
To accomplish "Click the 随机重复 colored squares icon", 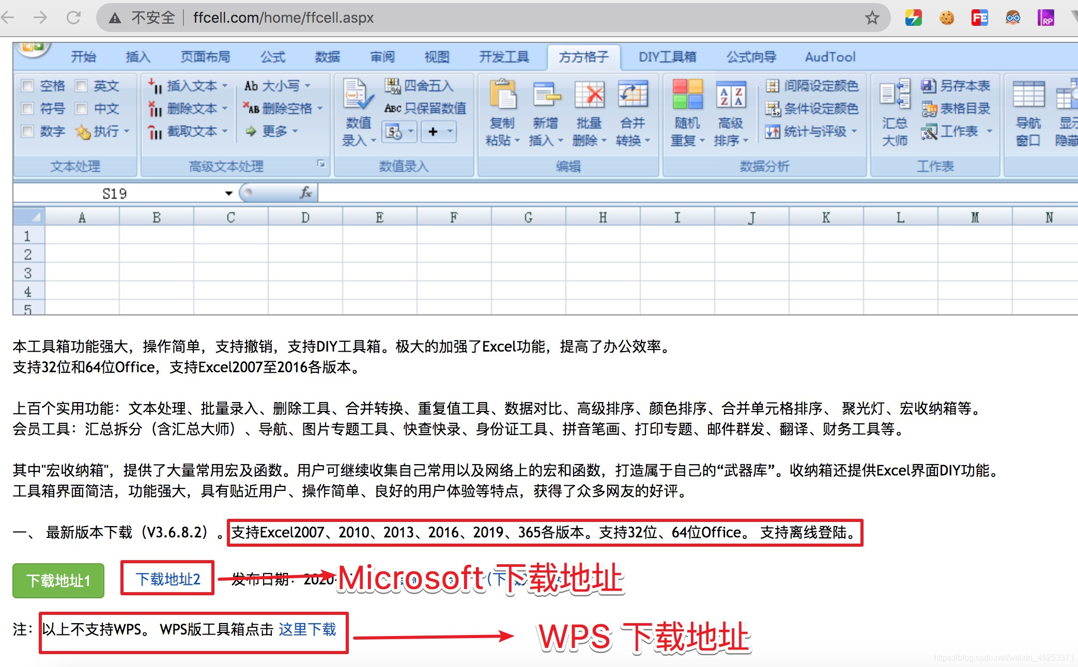I will (687, 94).
